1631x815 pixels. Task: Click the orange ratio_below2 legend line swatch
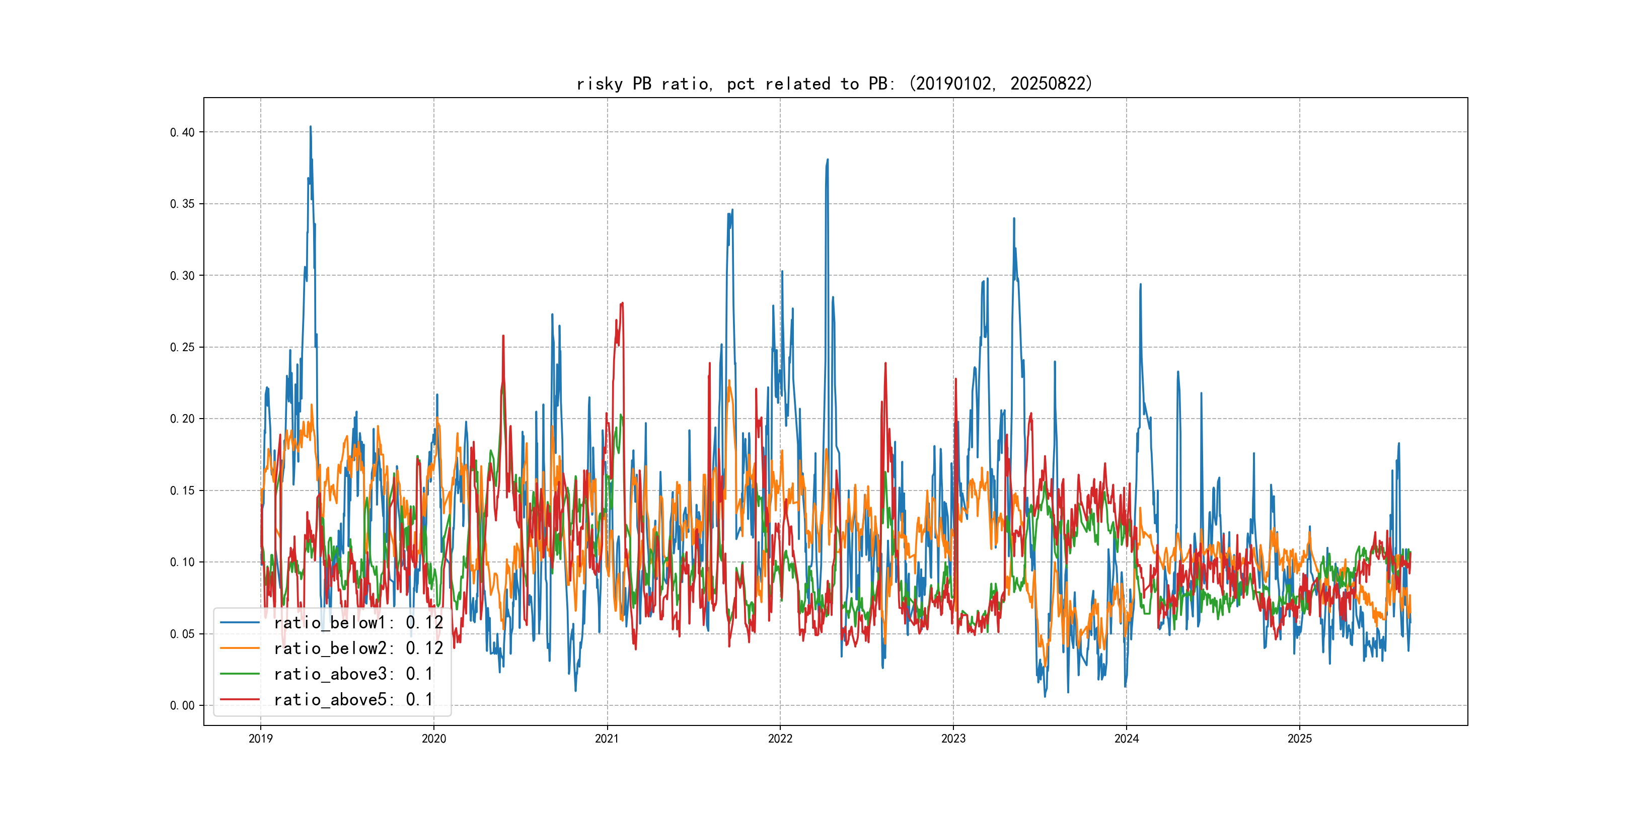(x=239, y=648)
